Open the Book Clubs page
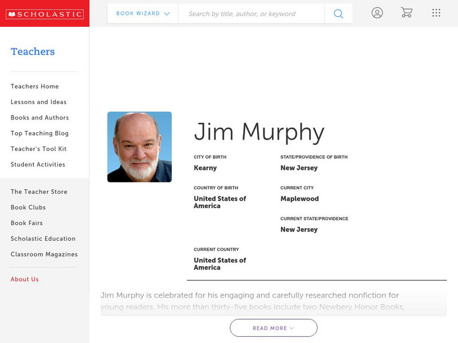458x343 pixels. point(29,207)
